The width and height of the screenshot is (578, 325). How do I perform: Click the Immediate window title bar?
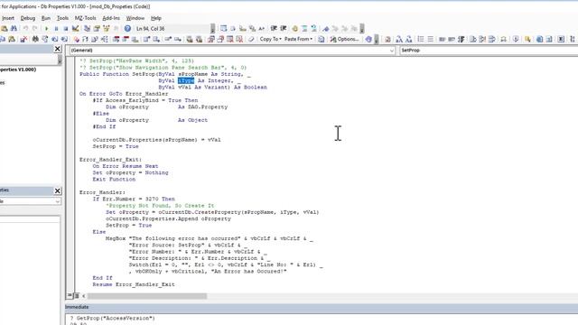[x=322, y=307]
